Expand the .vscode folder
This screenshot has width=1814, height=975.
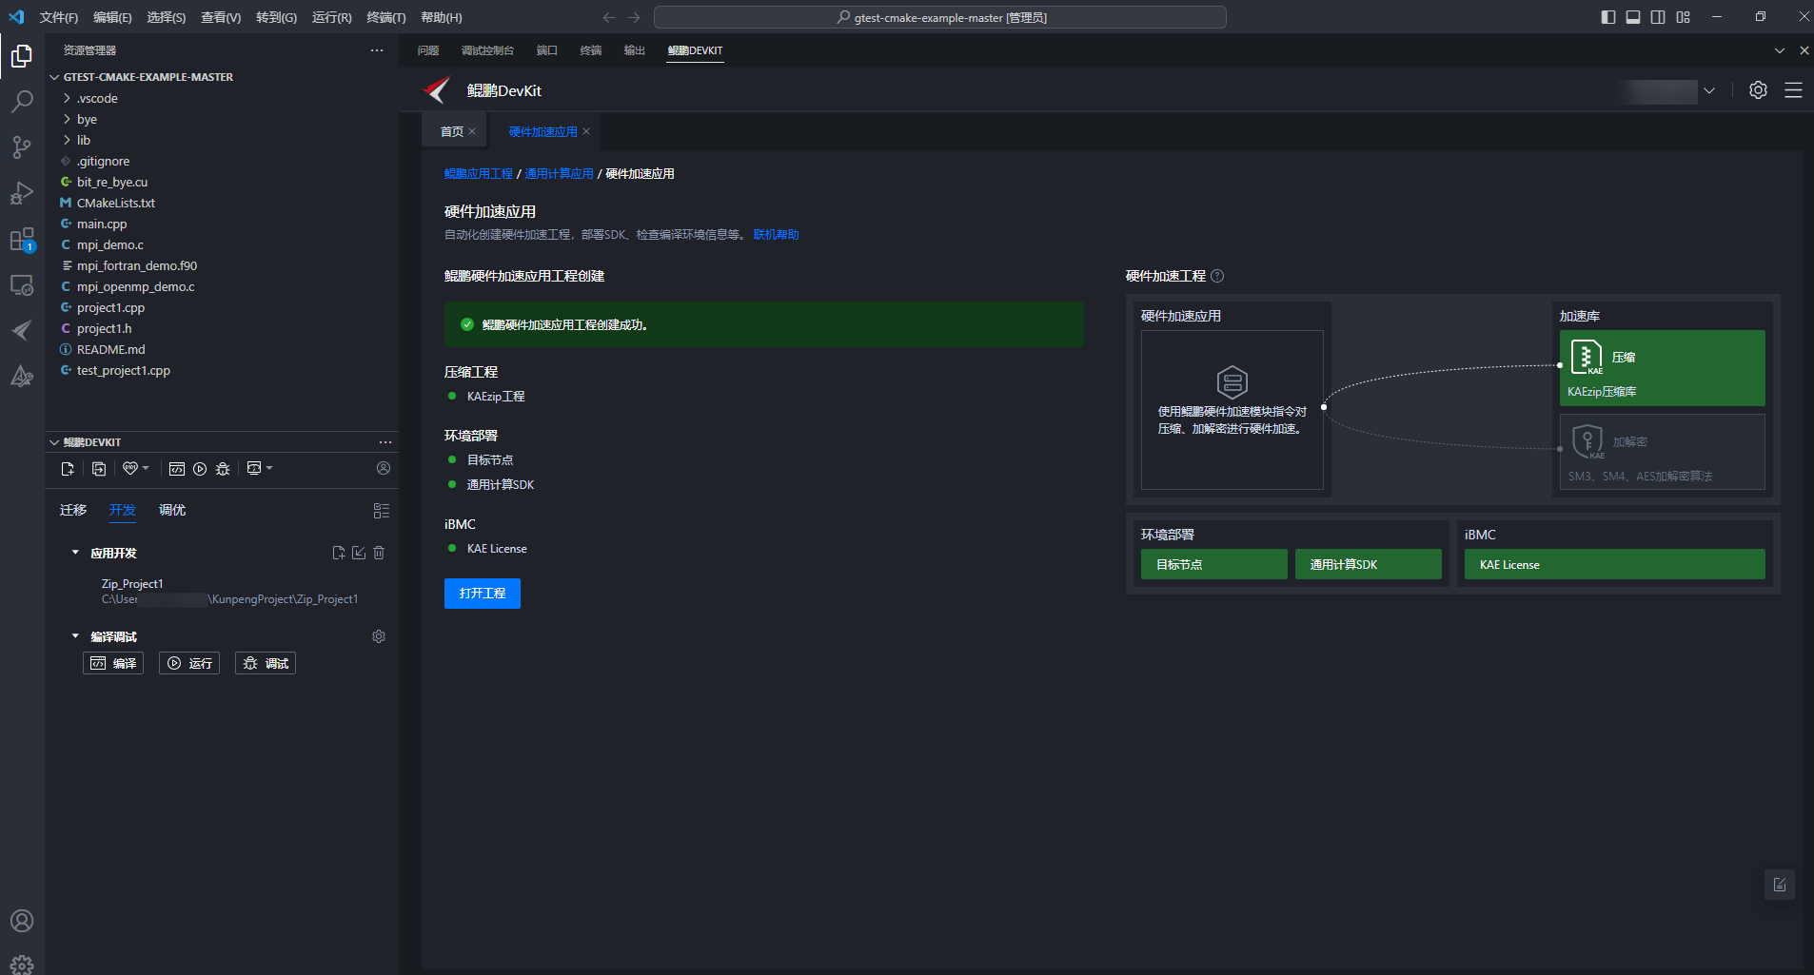(67, 98)
